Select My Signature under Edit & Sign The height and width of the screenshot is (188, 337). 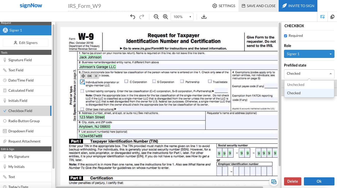click(x=26, y=156)
